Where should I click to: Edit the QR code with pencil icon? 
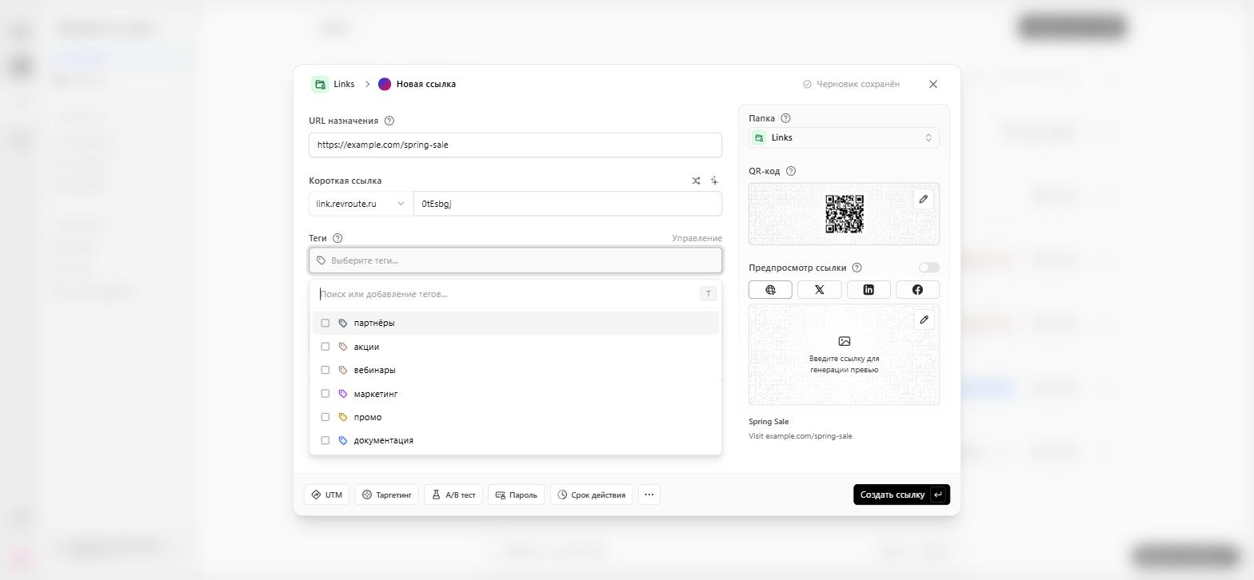pyautogui.click(x=924, y=199)
